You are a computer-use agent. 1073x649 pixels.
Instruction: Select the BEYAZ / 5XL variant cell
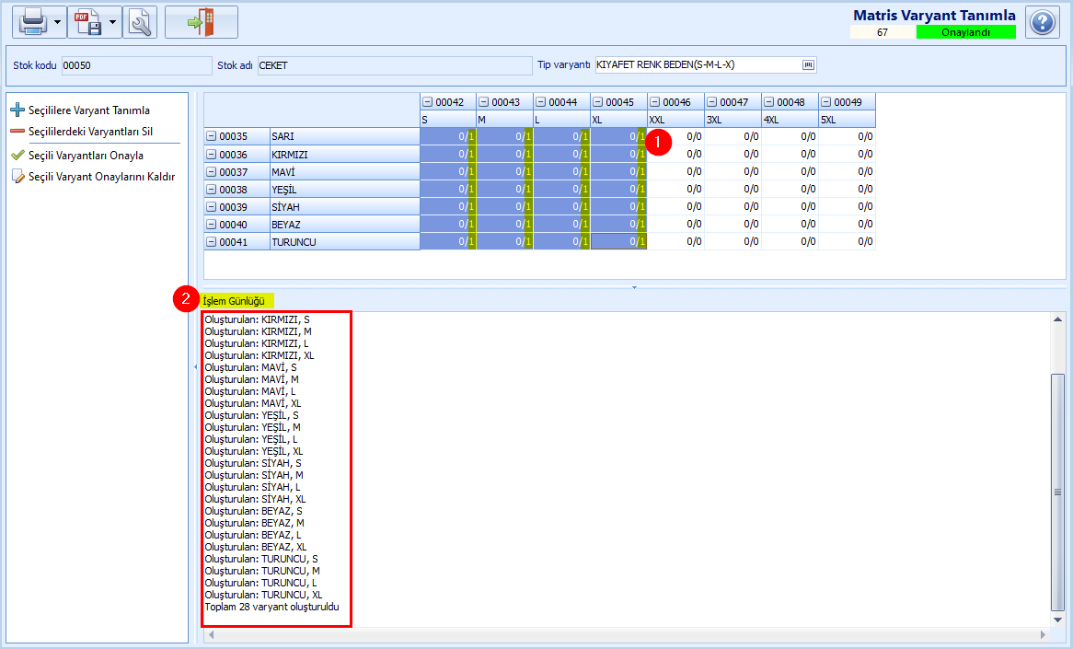[848, 224]
